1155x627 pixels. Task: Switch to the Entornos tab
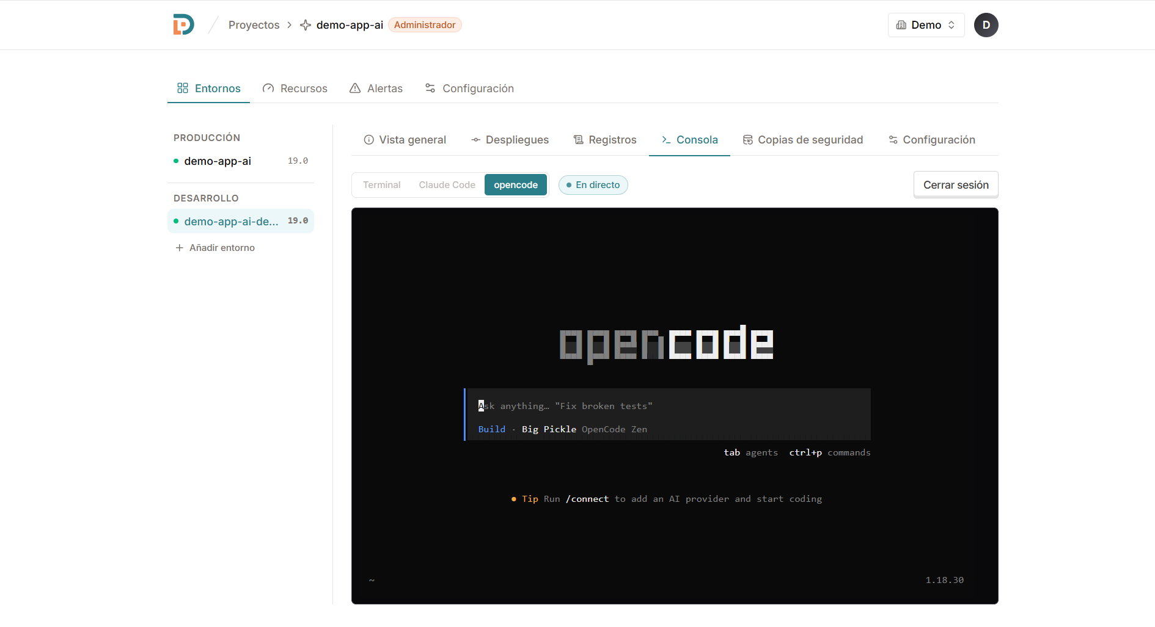pyautogui.click(x=208, y=89)
